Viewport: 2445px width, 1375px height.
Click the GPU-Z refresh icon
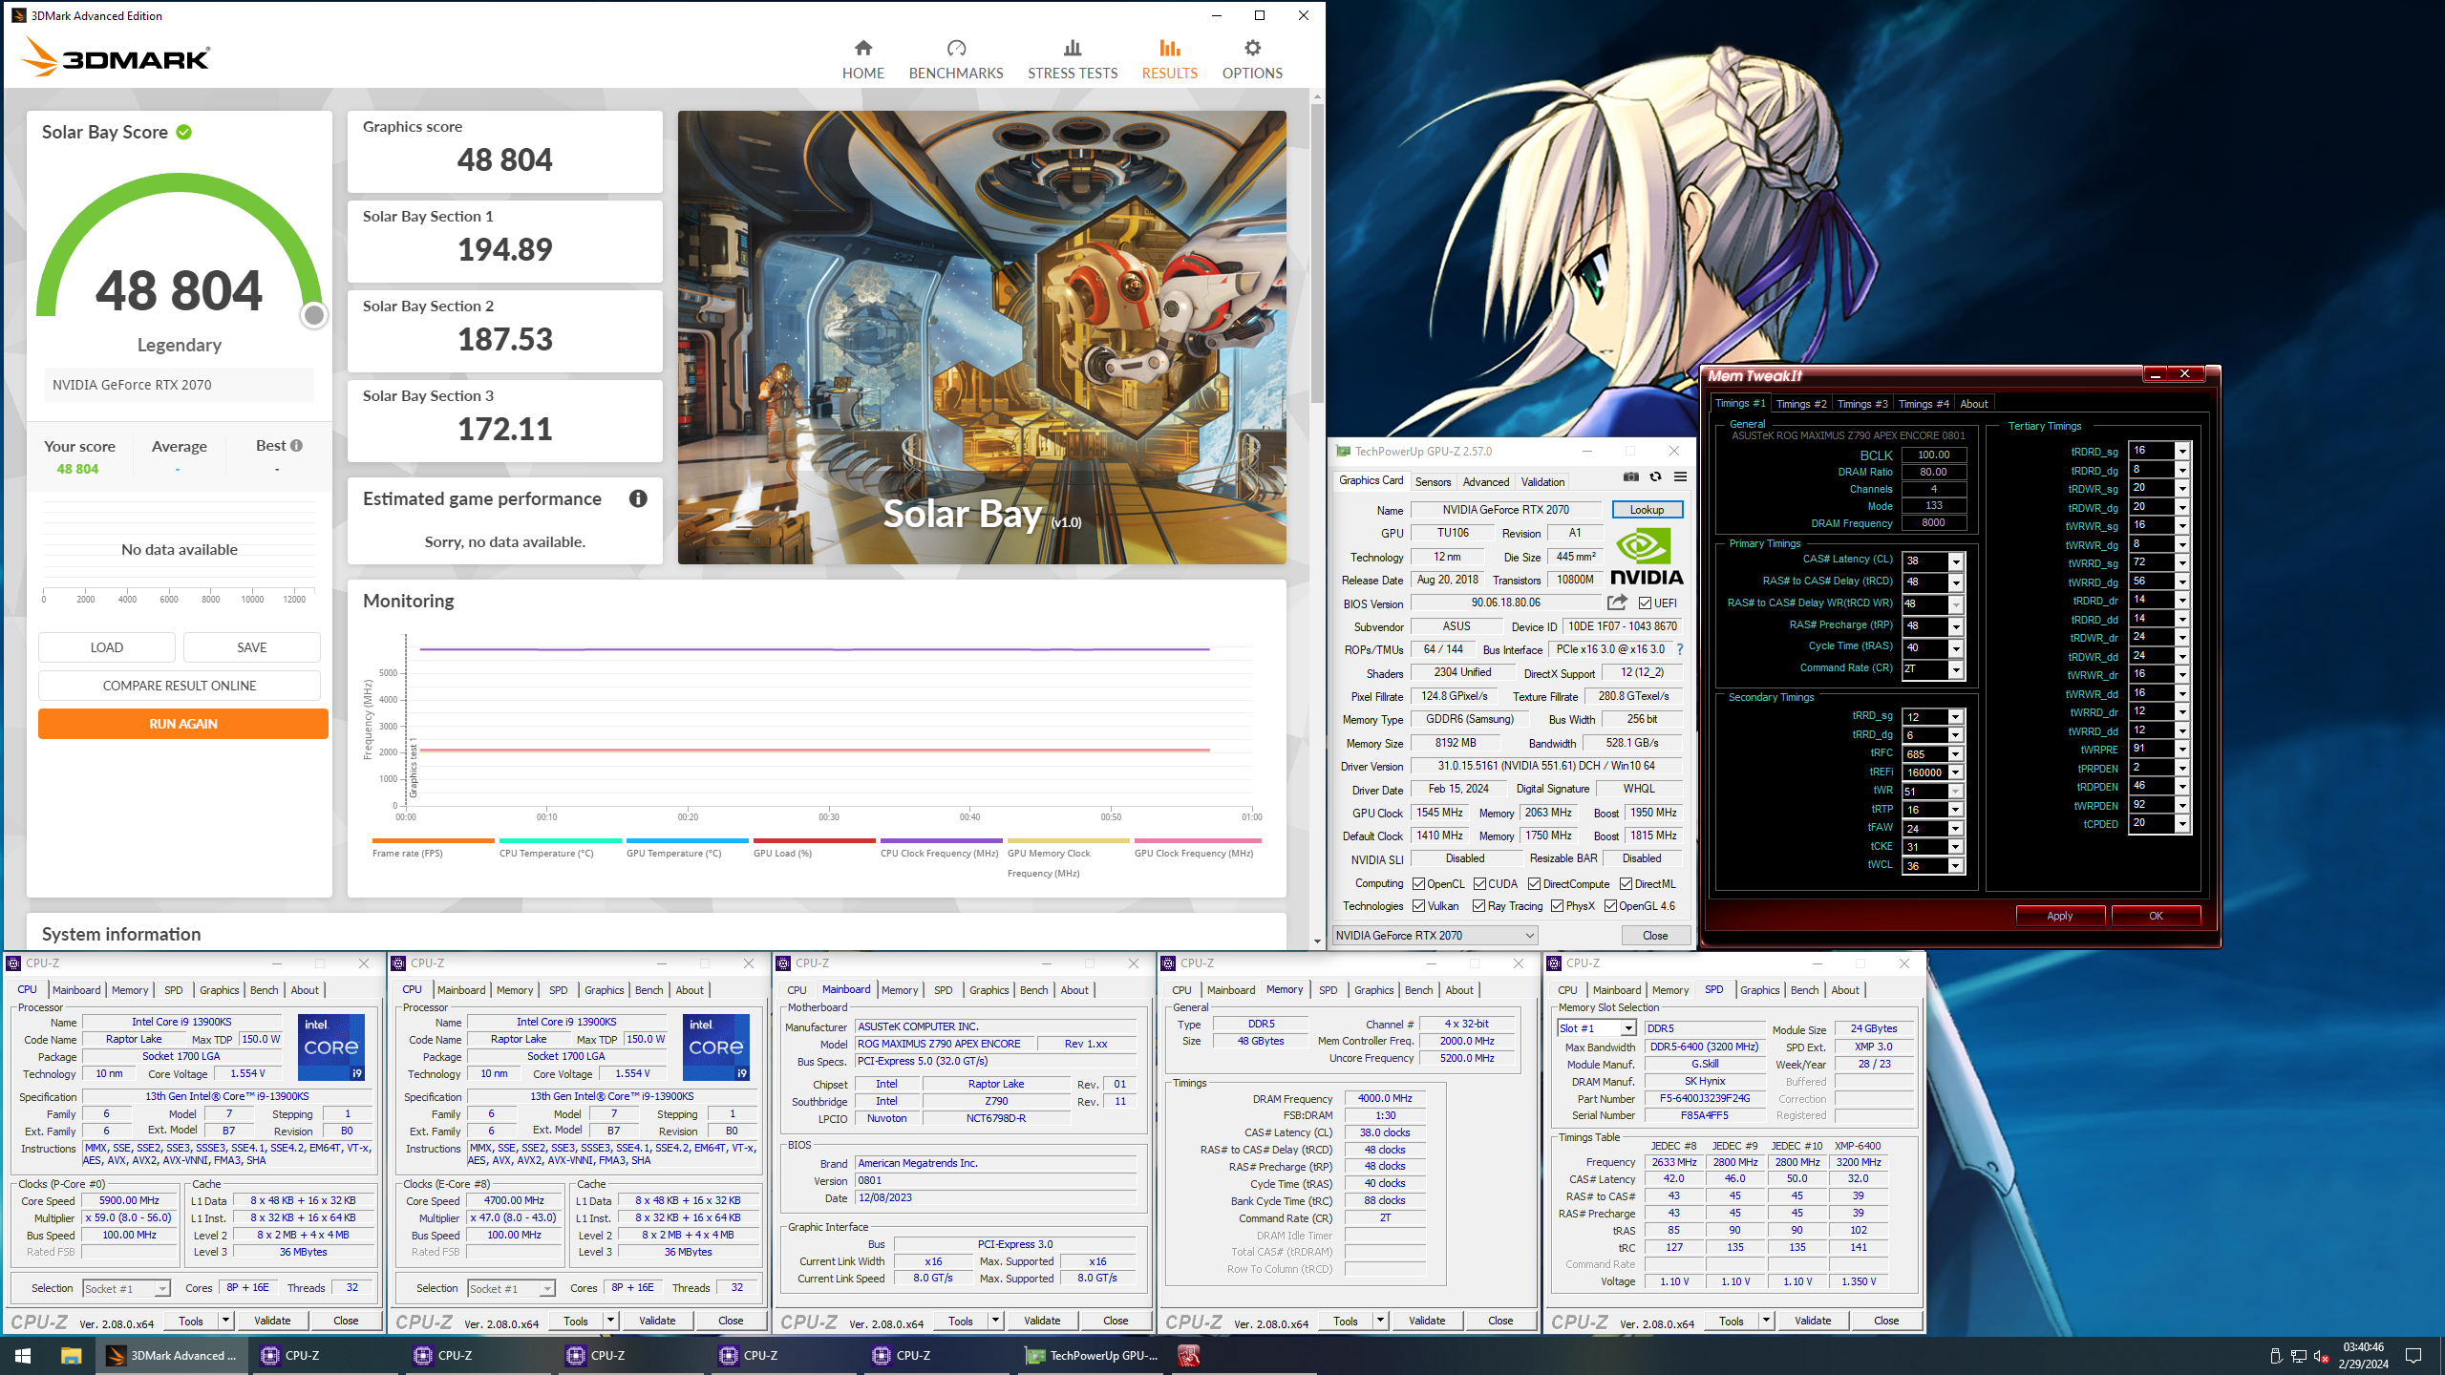tap(1655, 477)
